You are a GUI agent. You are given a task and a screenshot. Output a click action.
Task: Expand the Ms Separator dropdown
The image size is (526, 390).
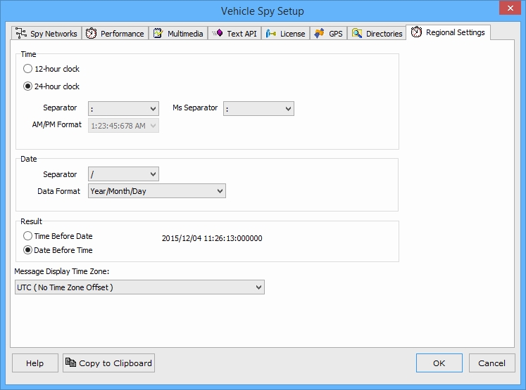[258, 108]
